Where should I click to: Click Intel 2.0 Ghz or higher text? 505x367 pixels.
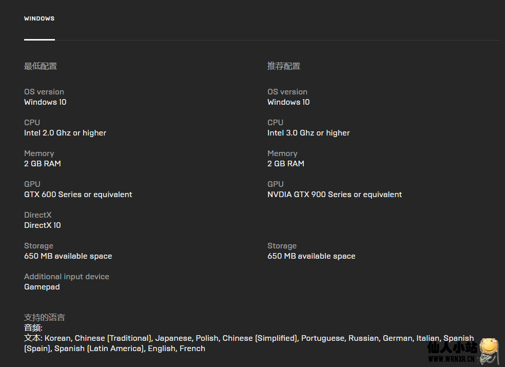65,133
